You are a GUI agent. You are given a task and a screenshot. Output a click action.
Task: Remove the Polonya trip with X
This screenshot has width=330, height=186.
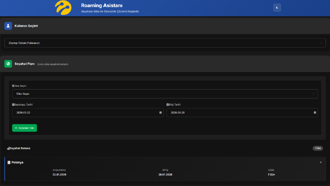pyautogui.click(x=321, y=162)
